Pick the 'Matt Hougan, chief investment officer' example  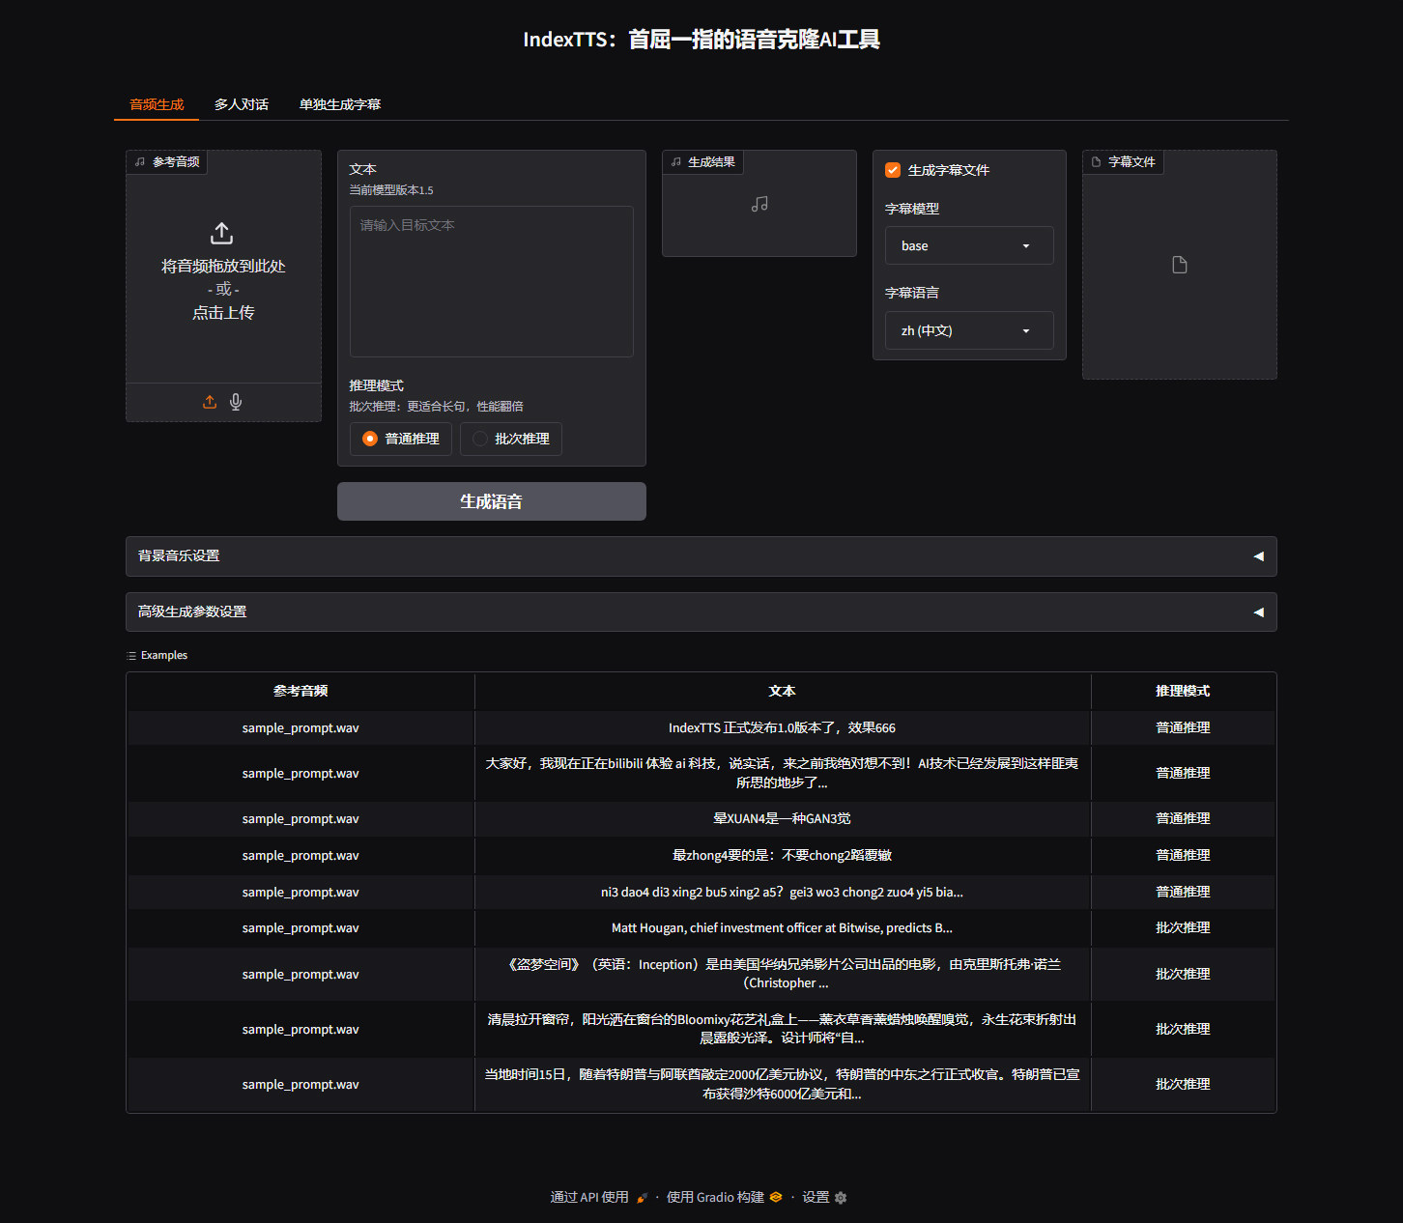pyautogui.click(x=782, y=928)
